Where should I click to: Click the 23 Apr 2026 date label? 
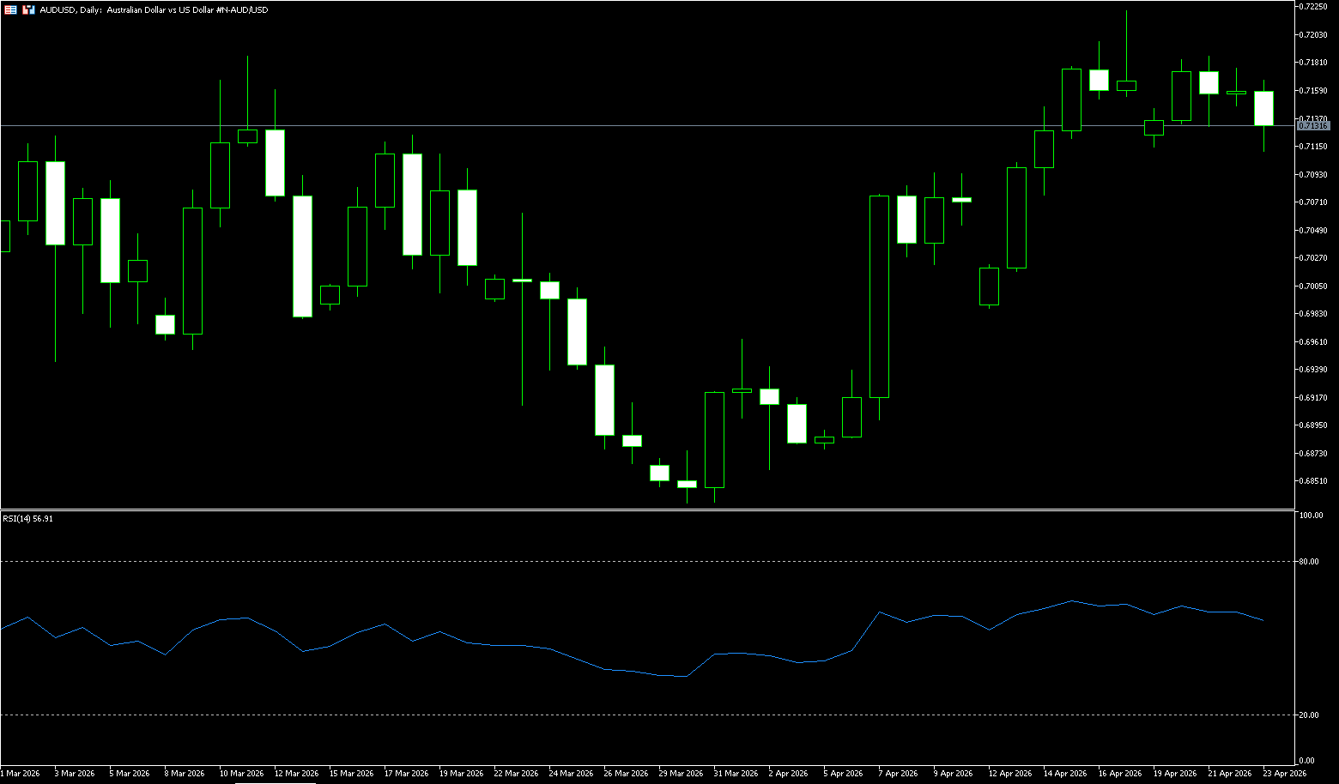click(x=1284, y=773)
